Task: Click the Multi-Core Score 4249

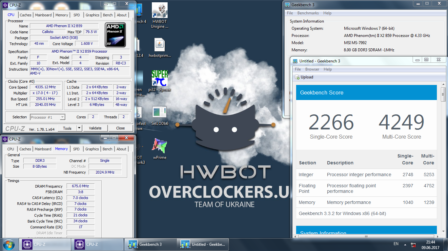Action: click(401, 122)
